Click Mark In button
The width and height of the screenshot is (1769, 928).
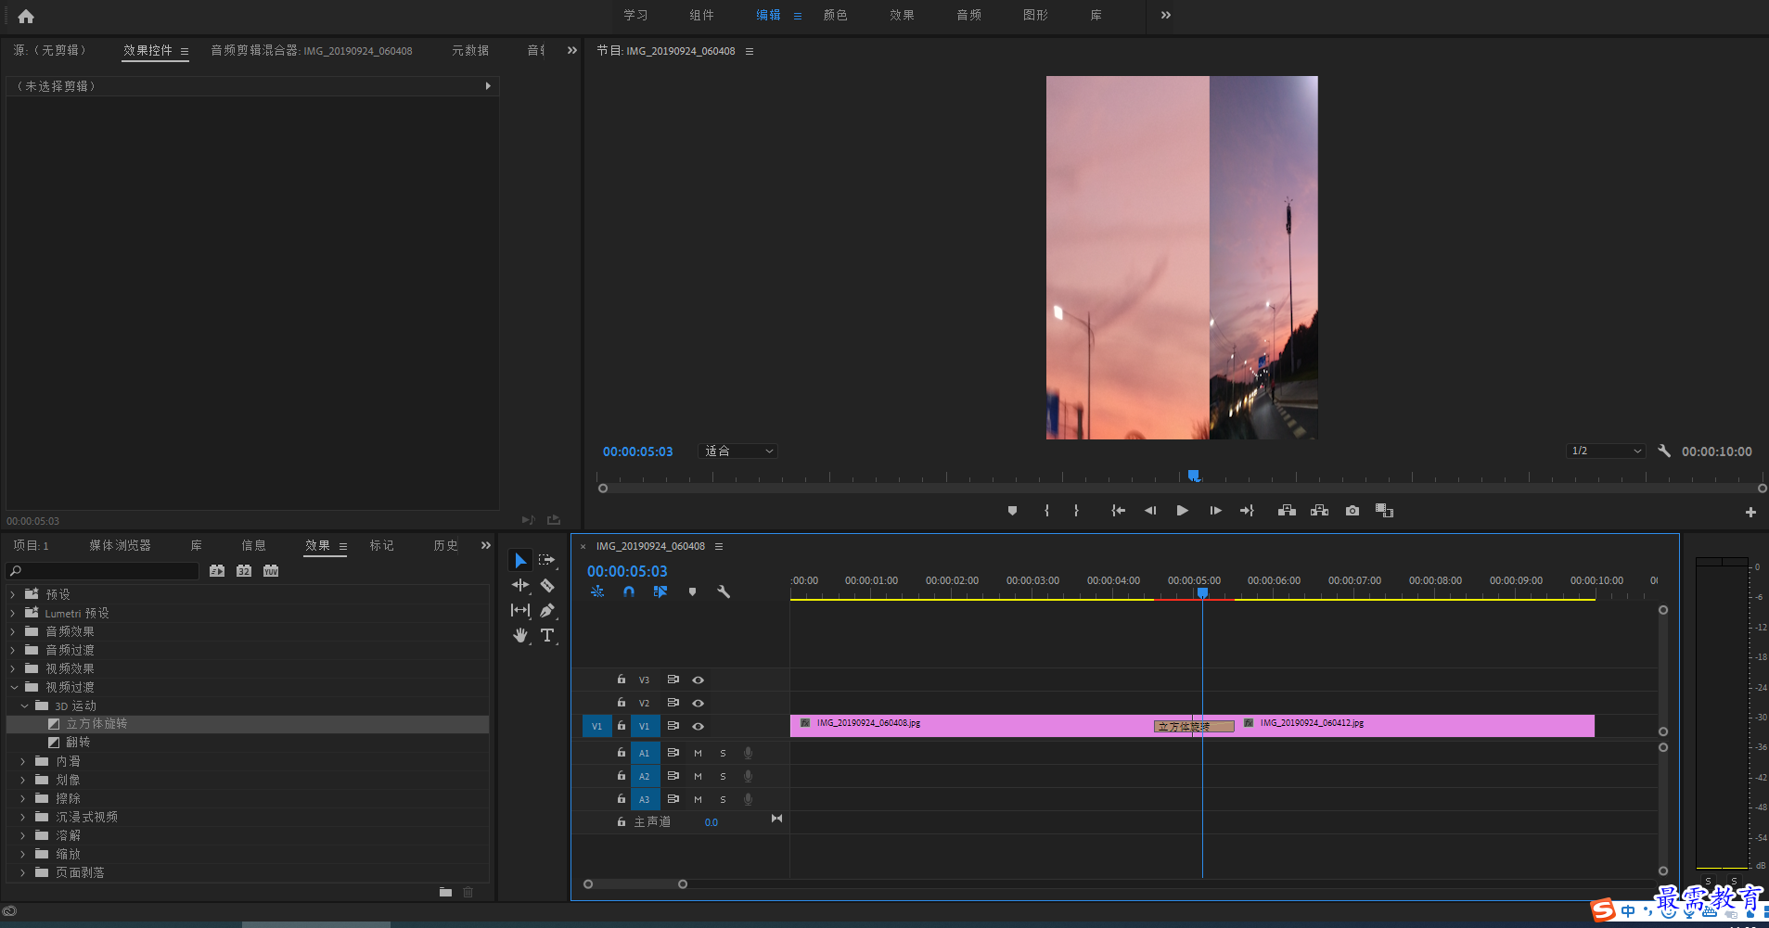pyautogui.click(x=1046, y=511)
